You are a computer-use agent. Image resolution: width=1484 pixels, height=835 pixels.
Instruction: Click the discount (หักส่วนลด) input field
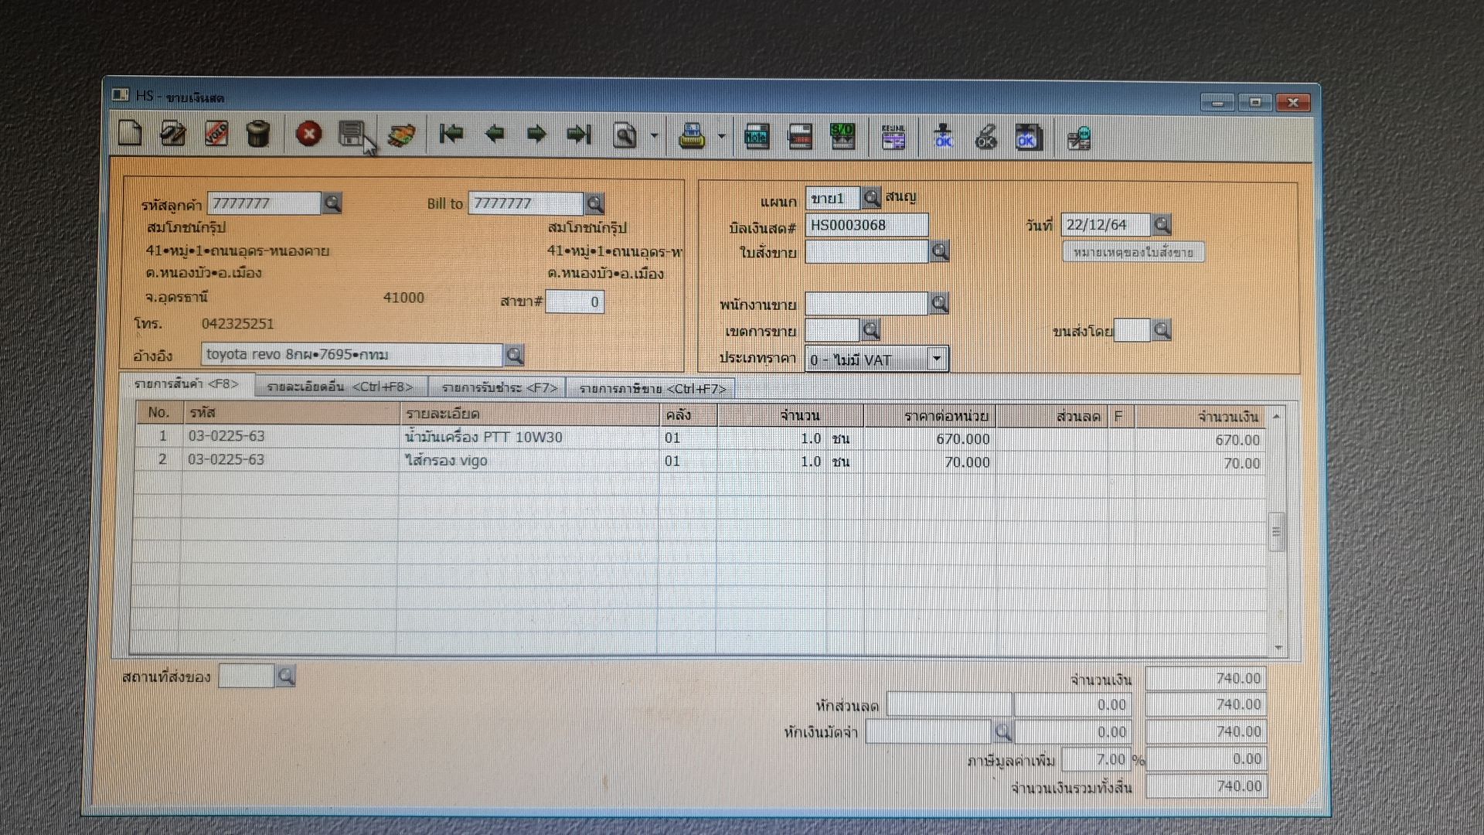(948, 704)
